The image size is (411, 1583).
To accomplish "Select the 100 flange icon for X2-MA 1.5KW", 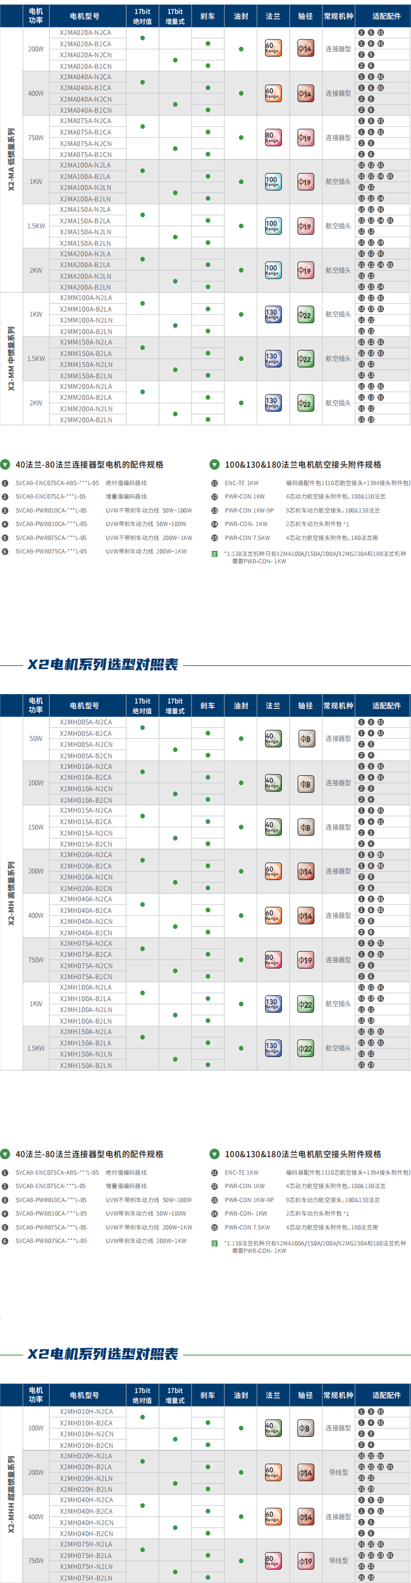I will pos(273,226).
